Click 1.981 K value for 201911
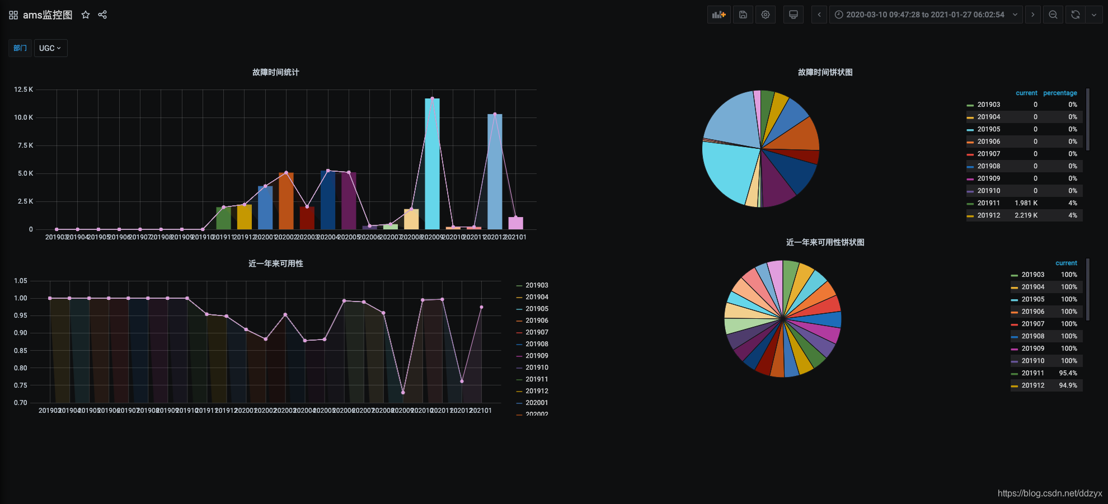1108x504 pixels. coord(1026,203)
